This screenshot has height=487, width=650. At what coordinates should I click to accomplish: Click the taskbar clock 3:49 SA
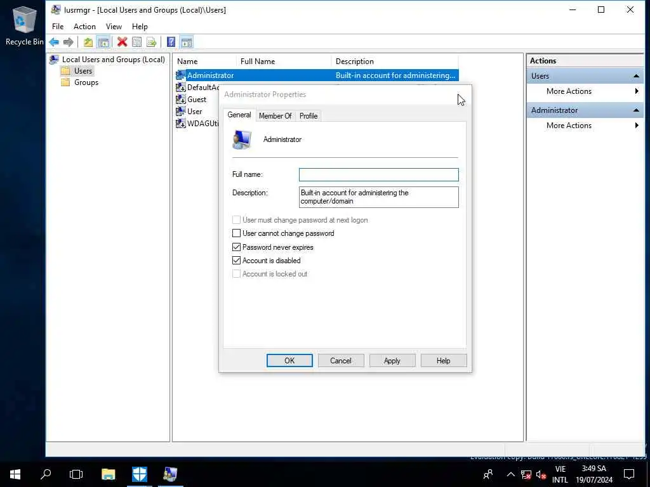point(594,469)
